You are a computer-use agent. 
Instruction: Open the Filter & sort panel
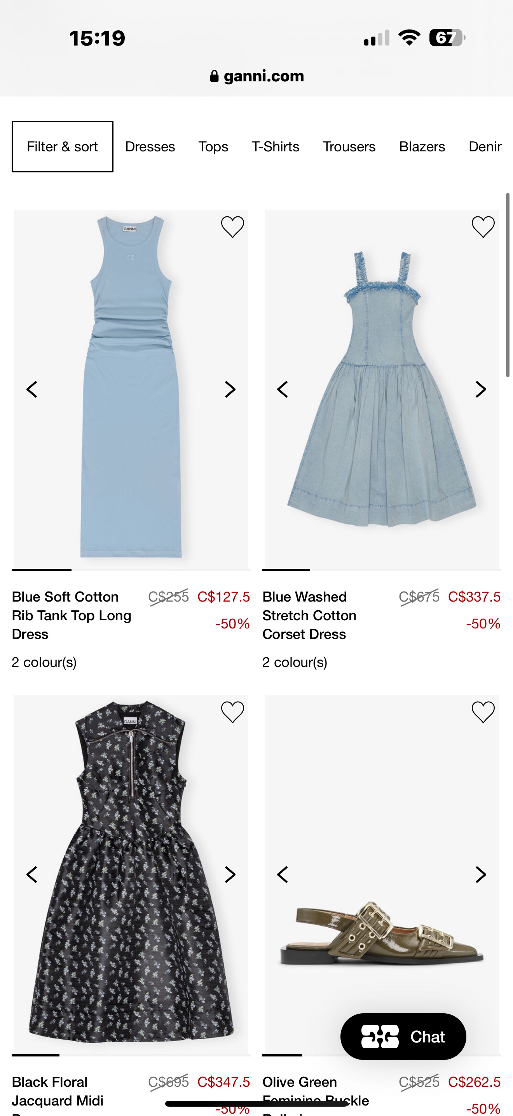[62, 146]
